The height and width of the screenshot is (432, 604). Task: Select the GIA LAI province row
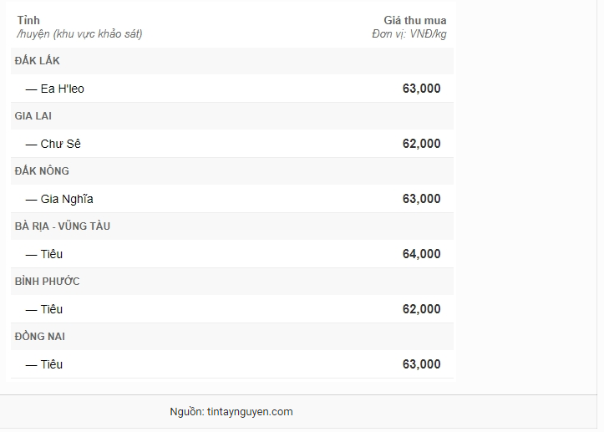33,116
